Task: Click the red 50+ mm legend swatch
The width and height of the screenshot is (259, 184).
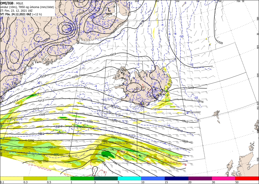Action: (x=247, y=178)
